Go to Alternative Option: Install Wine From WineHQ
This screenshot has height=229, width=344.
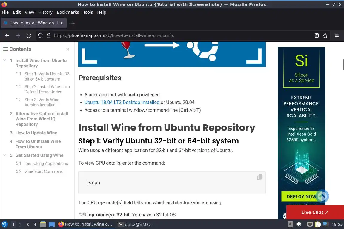[42, 119]
